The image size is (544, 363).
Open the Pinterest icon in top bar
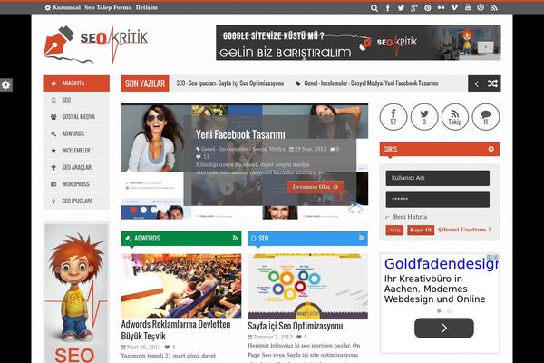pyautogui.click(x=427, y=7)
